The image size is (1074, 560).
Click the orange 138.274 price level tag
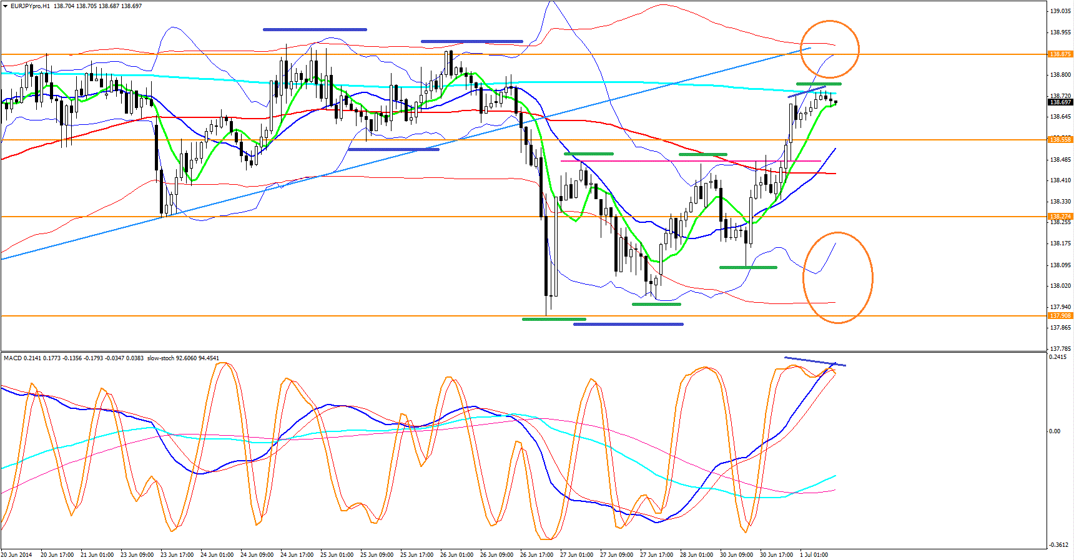1060,217
